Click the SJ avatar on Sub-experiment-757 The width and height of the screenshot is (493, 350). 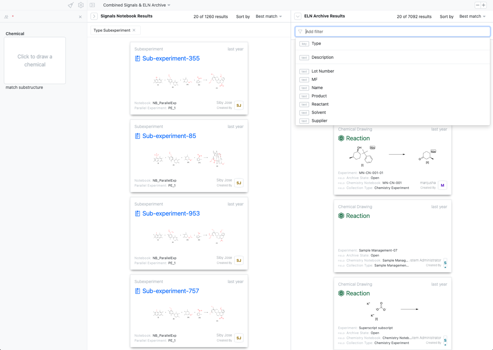(x=239, y=338)
